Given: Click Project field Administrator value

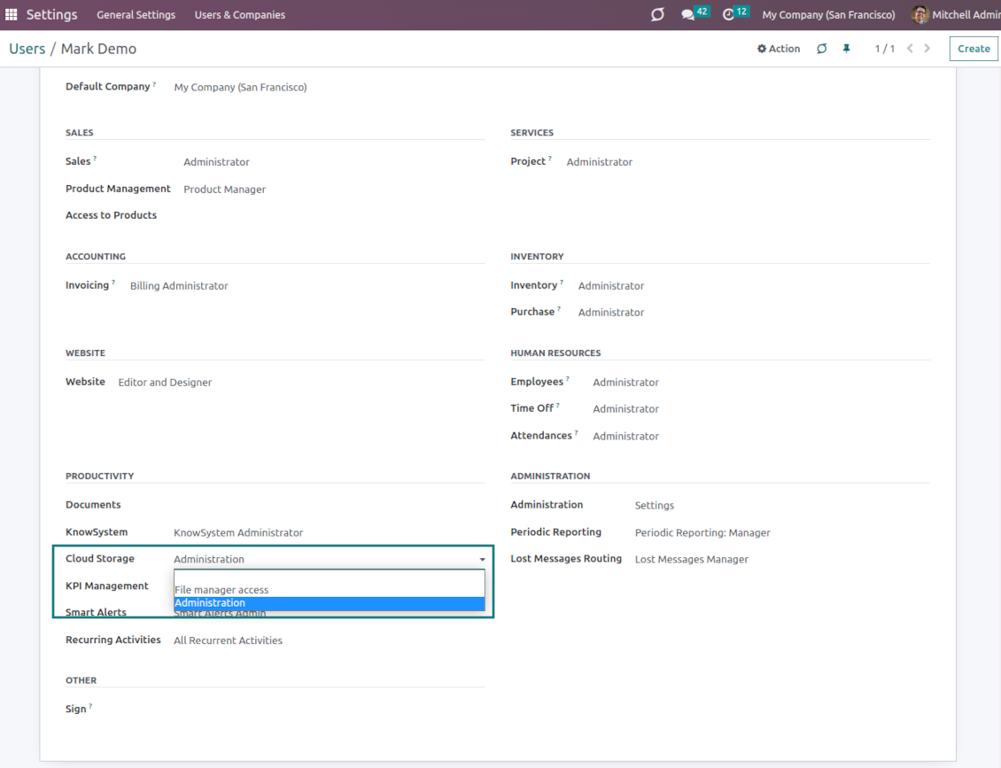Looking at the screenshot, I should click(x=600, y=162).
